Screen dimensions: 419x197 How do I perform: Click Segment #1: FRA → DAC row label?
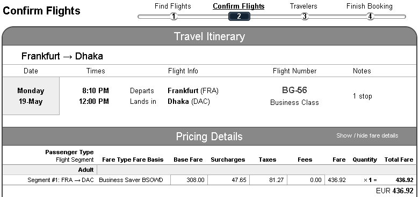point(61,180)
